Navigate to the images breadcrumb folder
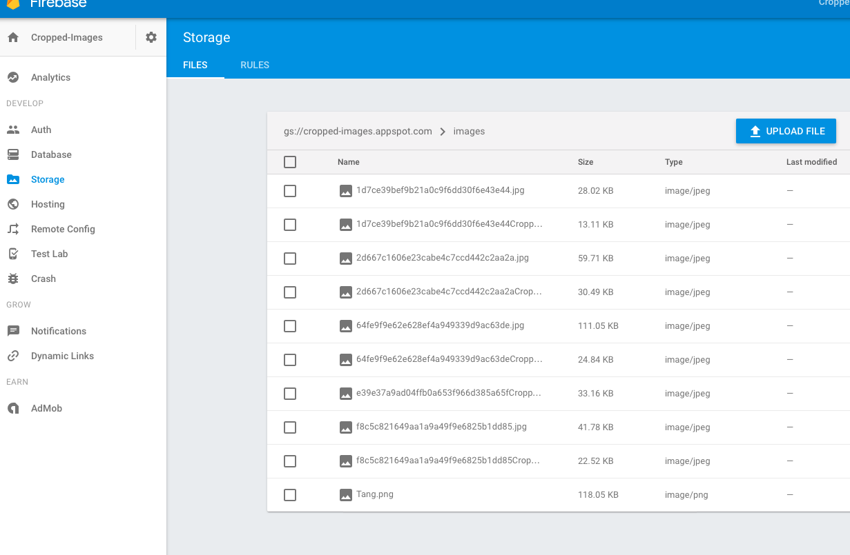 click(469, 131)
